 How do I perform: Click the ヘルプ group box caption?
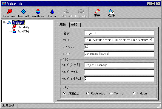(x=66, y=59)
